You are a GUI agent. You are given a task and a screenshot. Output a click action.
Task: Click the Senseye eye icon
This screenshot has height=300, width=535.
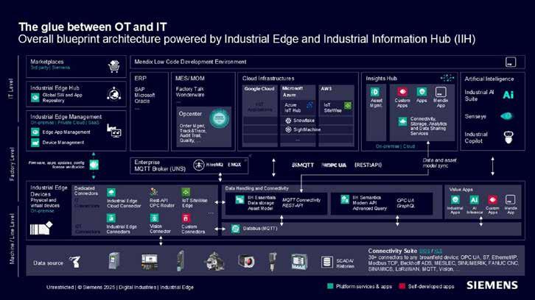click(x=507, y=116)
